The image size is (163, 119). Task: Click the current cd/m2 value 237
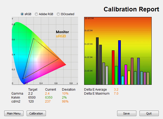tap(48, 101)
